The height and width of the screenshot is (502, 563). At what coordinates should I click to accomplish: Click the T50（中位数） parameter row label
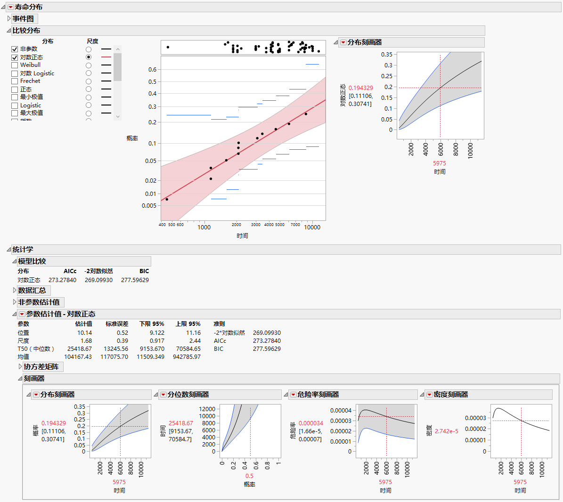pyautogui.click(x=36, y=349)
